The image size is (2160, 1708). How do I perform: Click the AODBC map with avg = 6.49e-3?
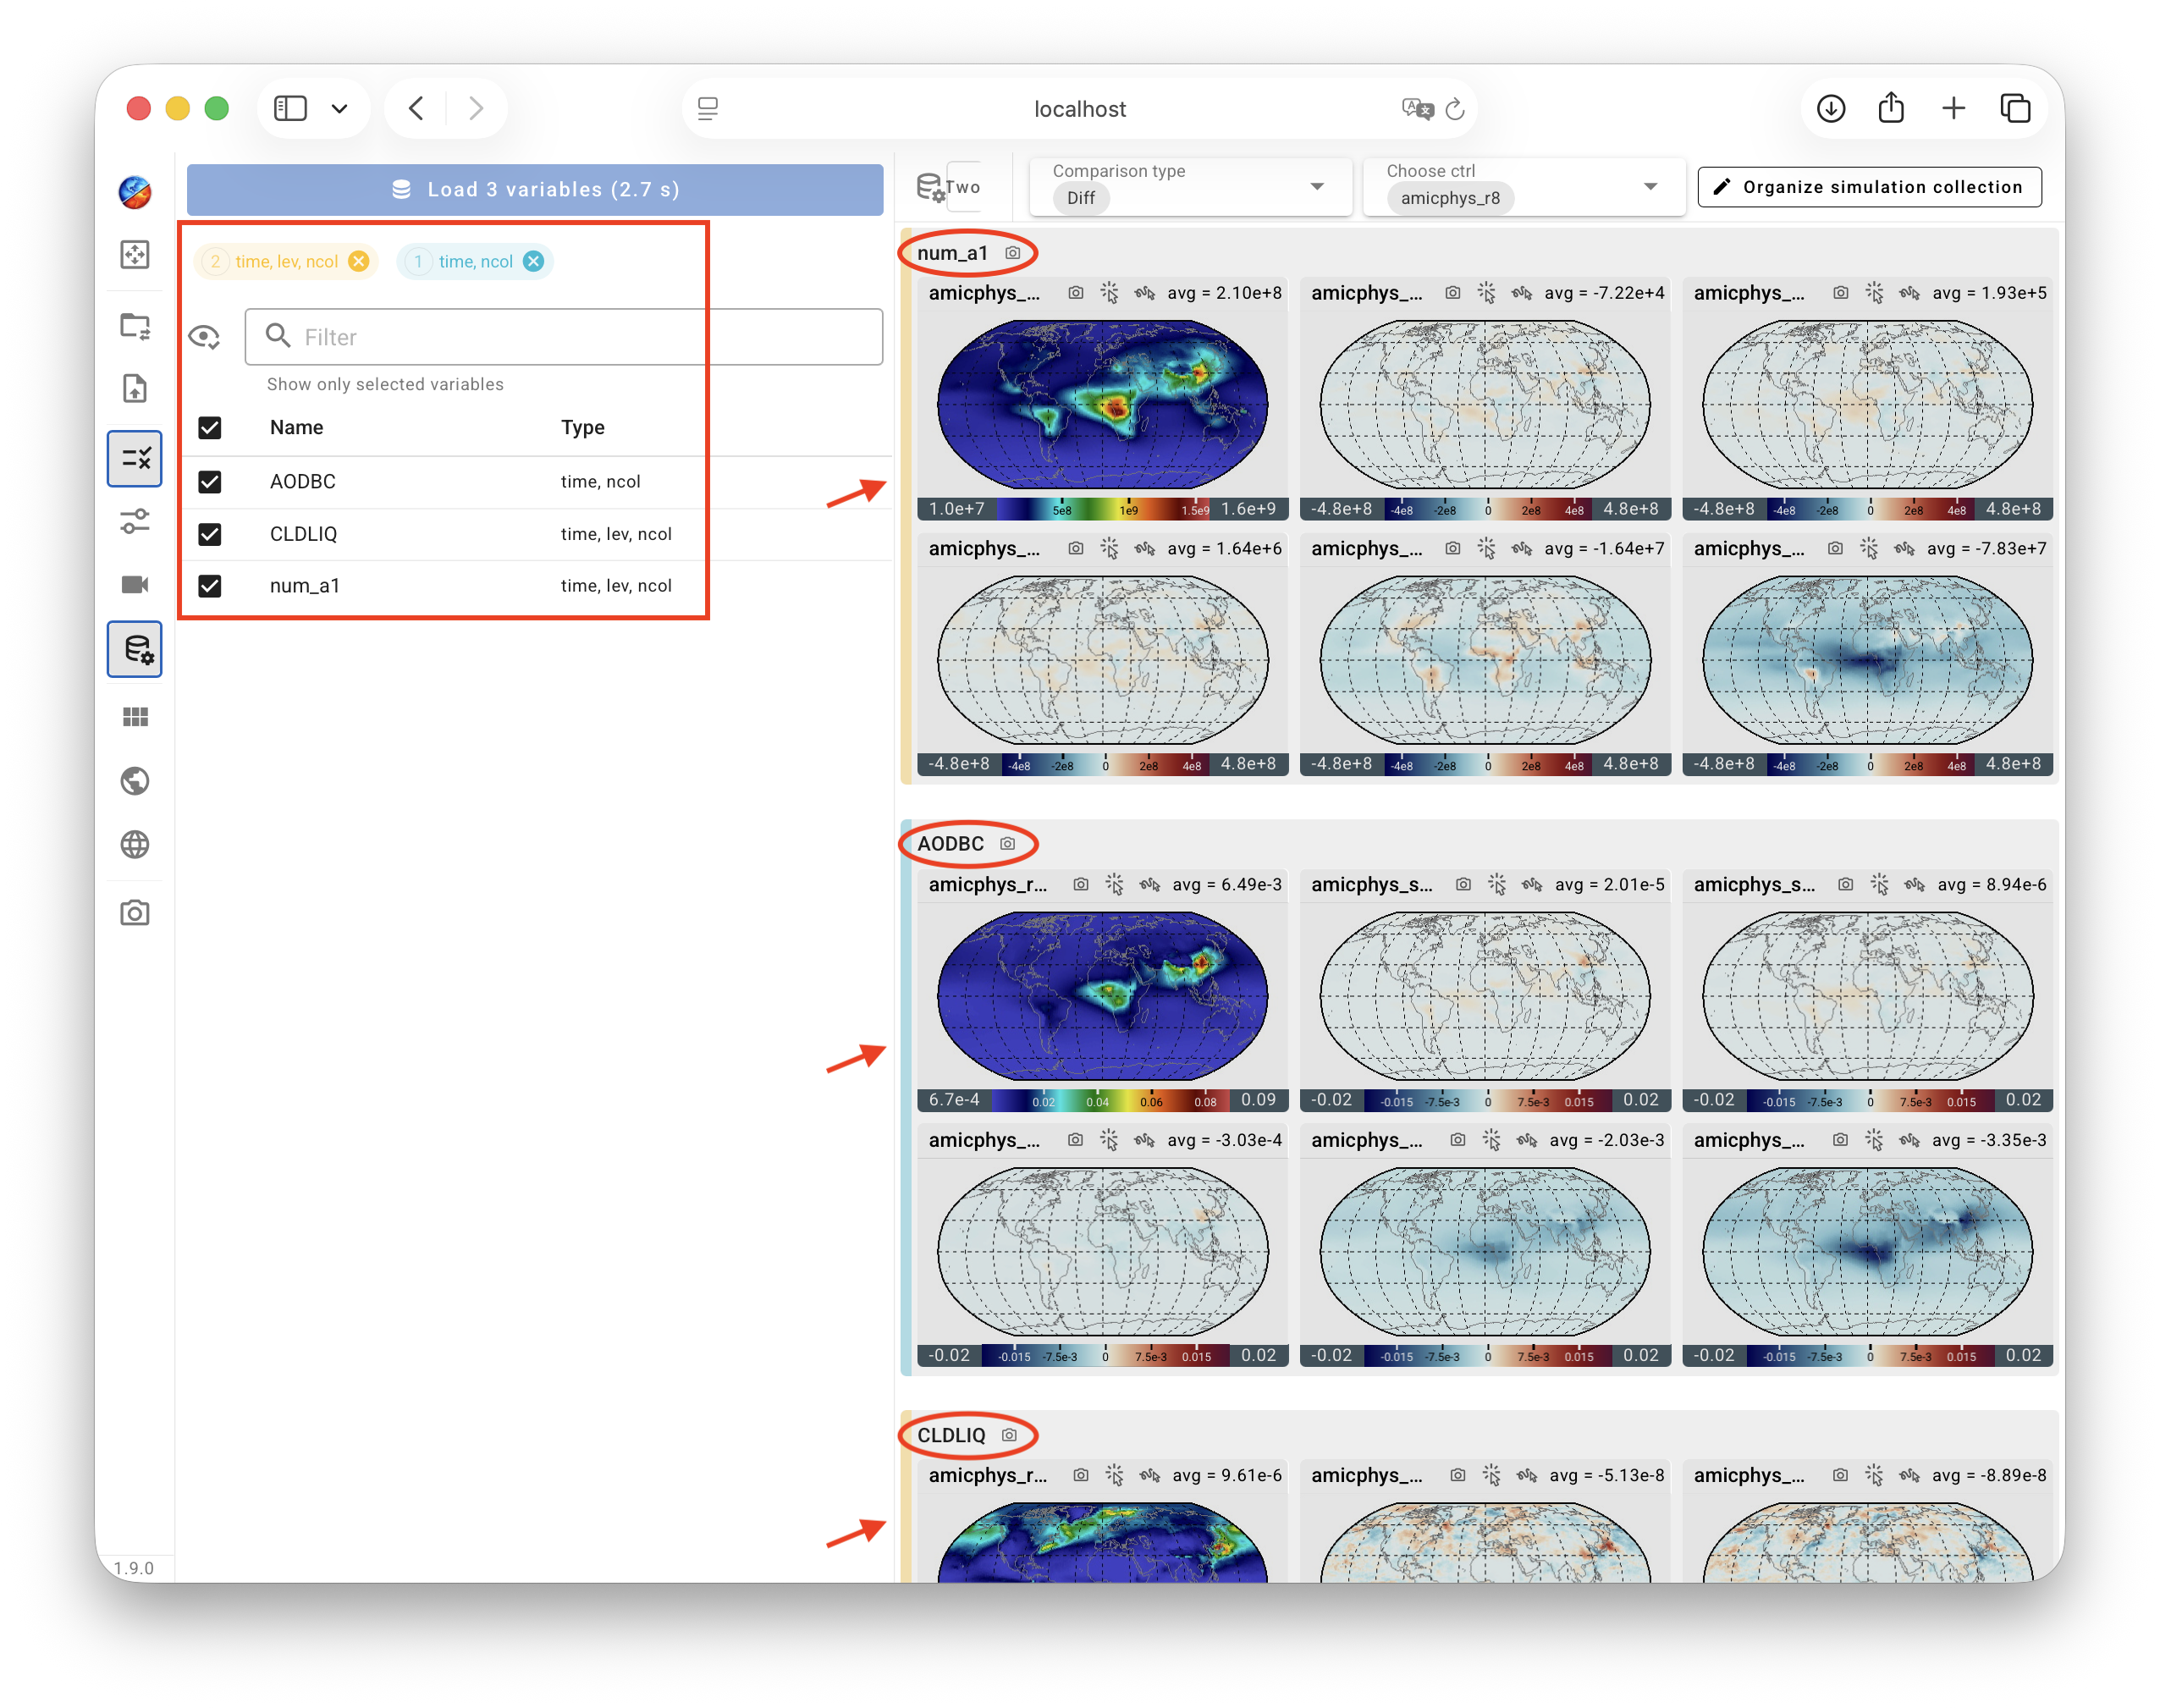click(x=1103, y=995)
